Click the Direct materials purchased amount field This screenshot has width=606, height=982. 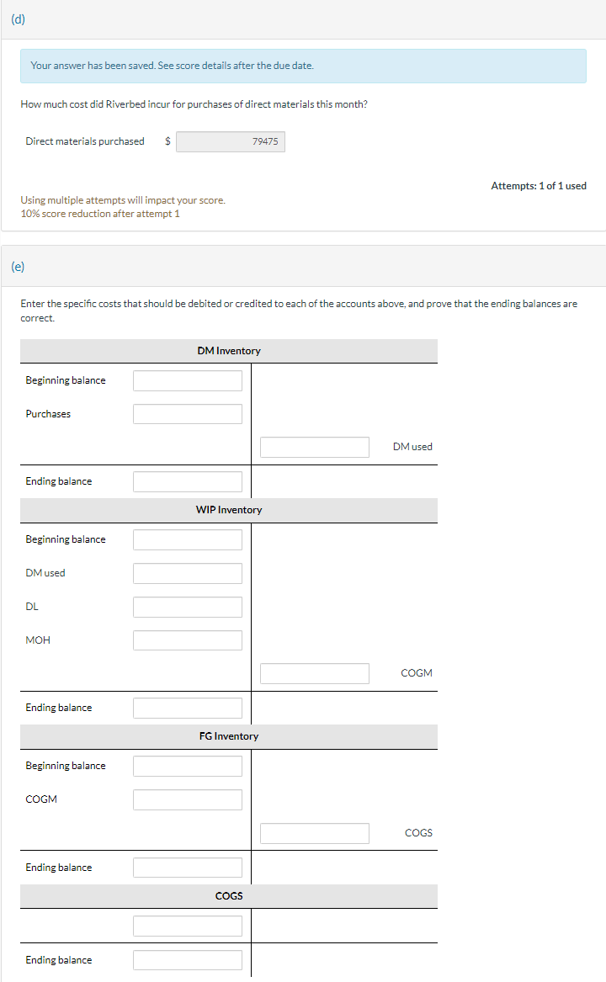coord(231,141)
